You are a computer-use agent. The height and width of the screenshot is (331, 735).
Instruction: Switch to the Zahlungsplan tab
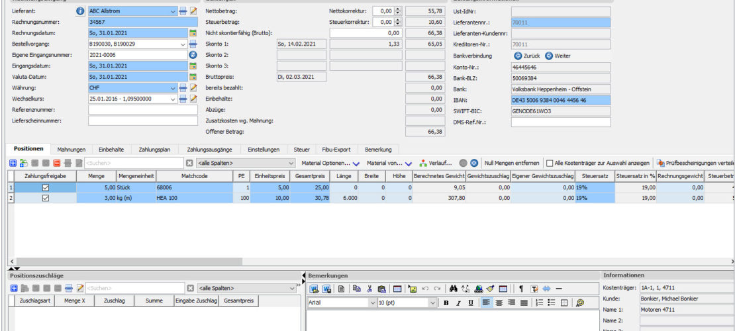click(x=154, y=150)
